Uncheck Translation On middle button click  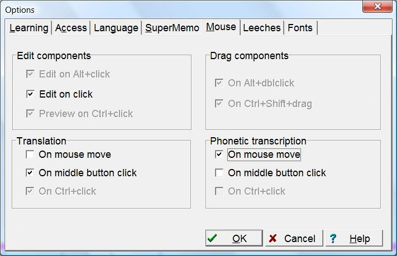(x=30, y=173)
